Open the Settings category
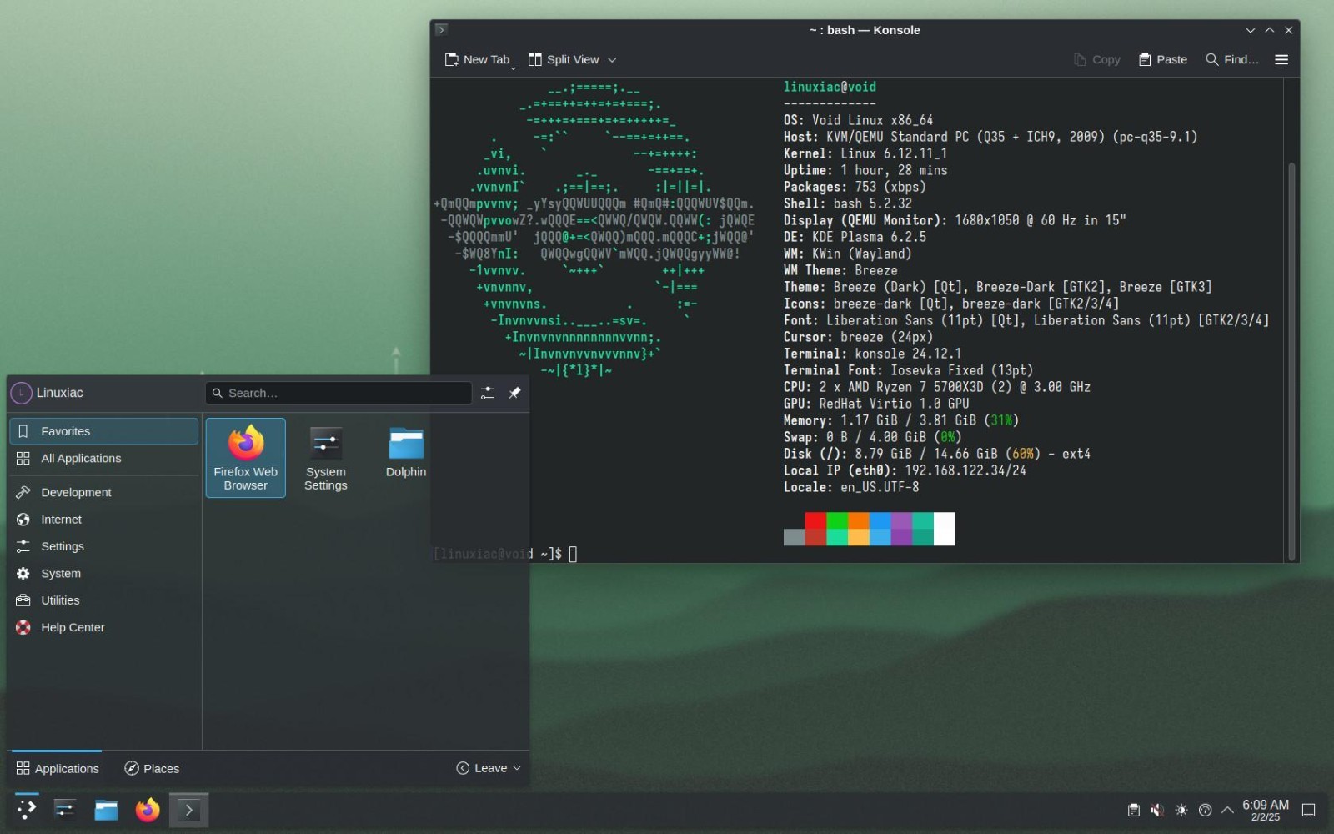This screenshot has width=1334, height=834. pos(103,546)
